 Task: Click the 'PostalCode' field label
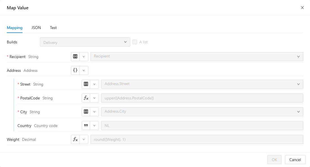pos(30,98)
